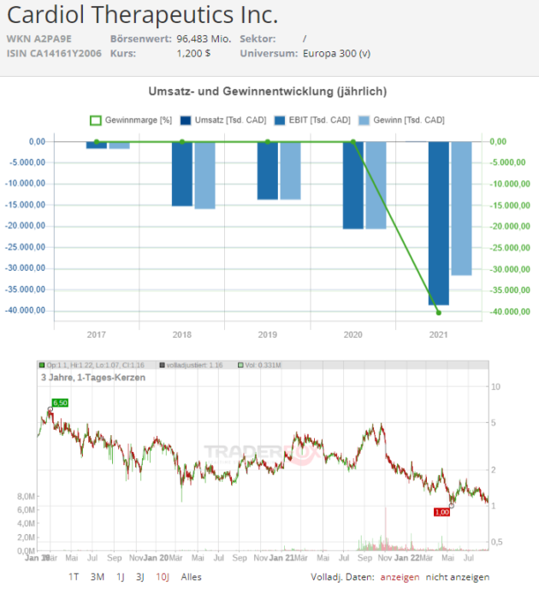Click the Börsenwert value 96,483 Mio.

pyautogui.click(x=204, y=39)
